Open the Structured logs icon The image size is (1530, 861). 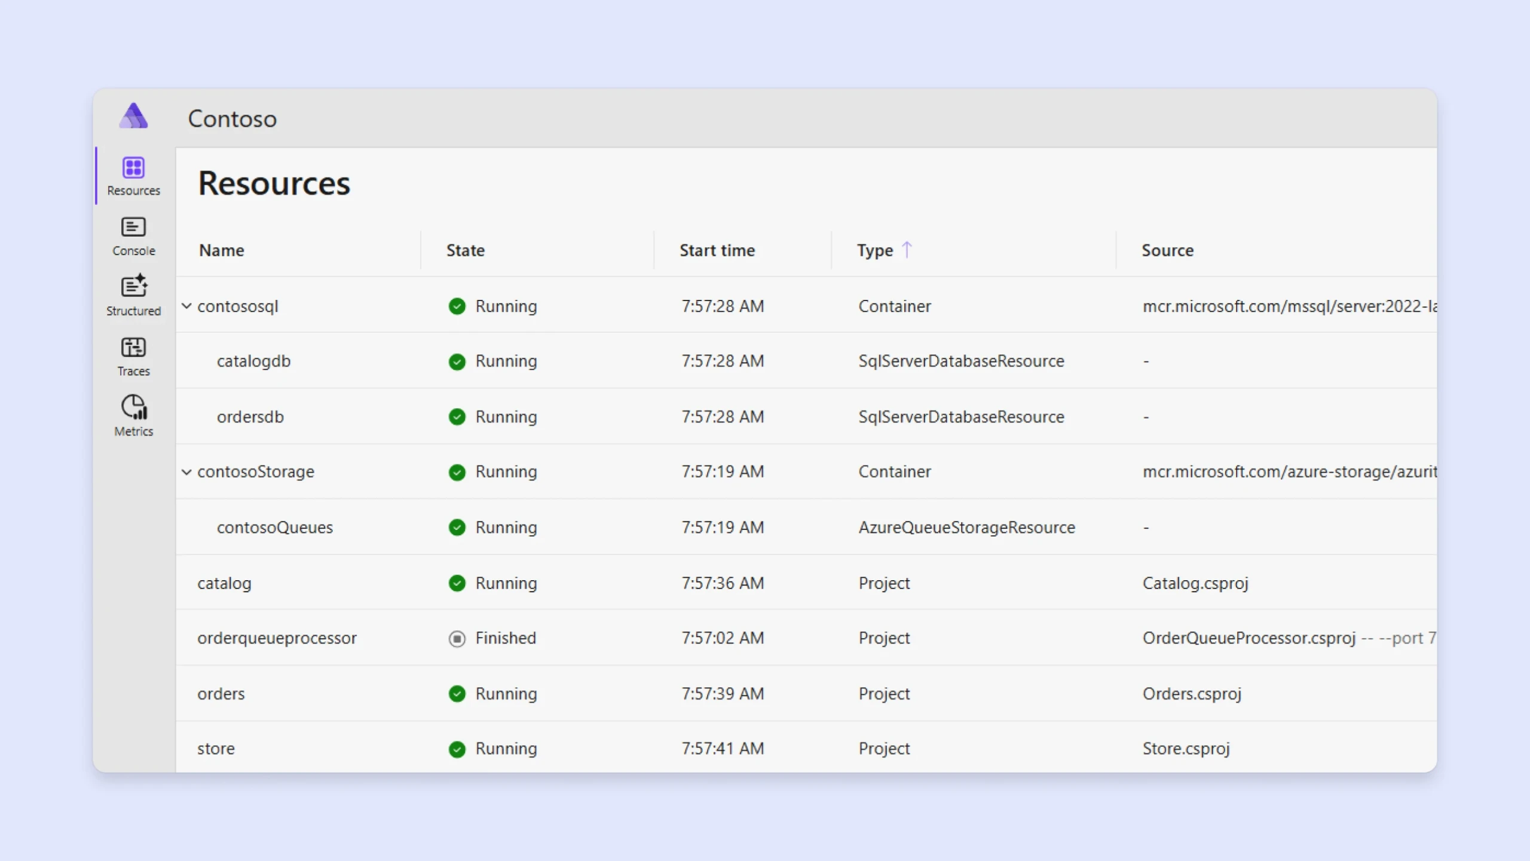pyautogui.click(x=133, y=287)
